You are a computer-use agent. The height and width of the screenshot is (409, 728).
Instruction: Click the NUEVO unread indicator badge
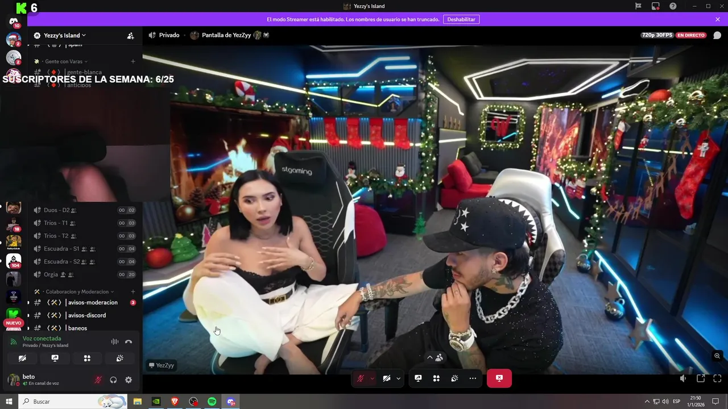click(x=13, y=323)
